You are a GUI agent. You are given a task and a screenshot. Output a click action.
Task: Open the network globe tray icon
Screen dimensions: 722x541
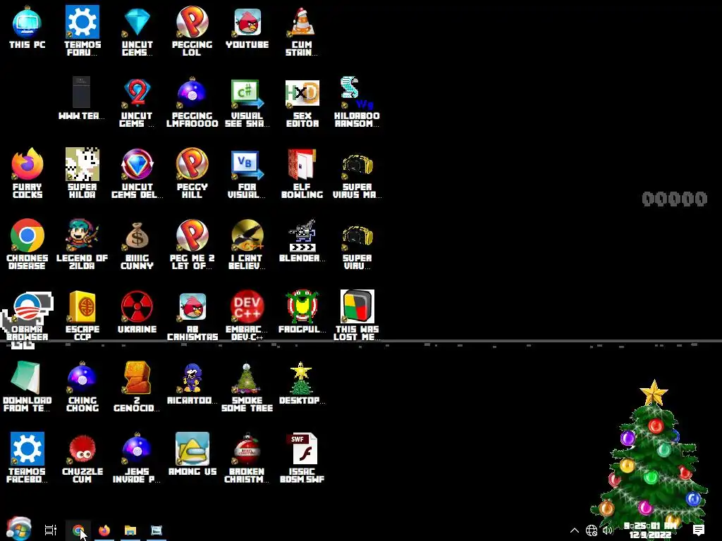592,530
